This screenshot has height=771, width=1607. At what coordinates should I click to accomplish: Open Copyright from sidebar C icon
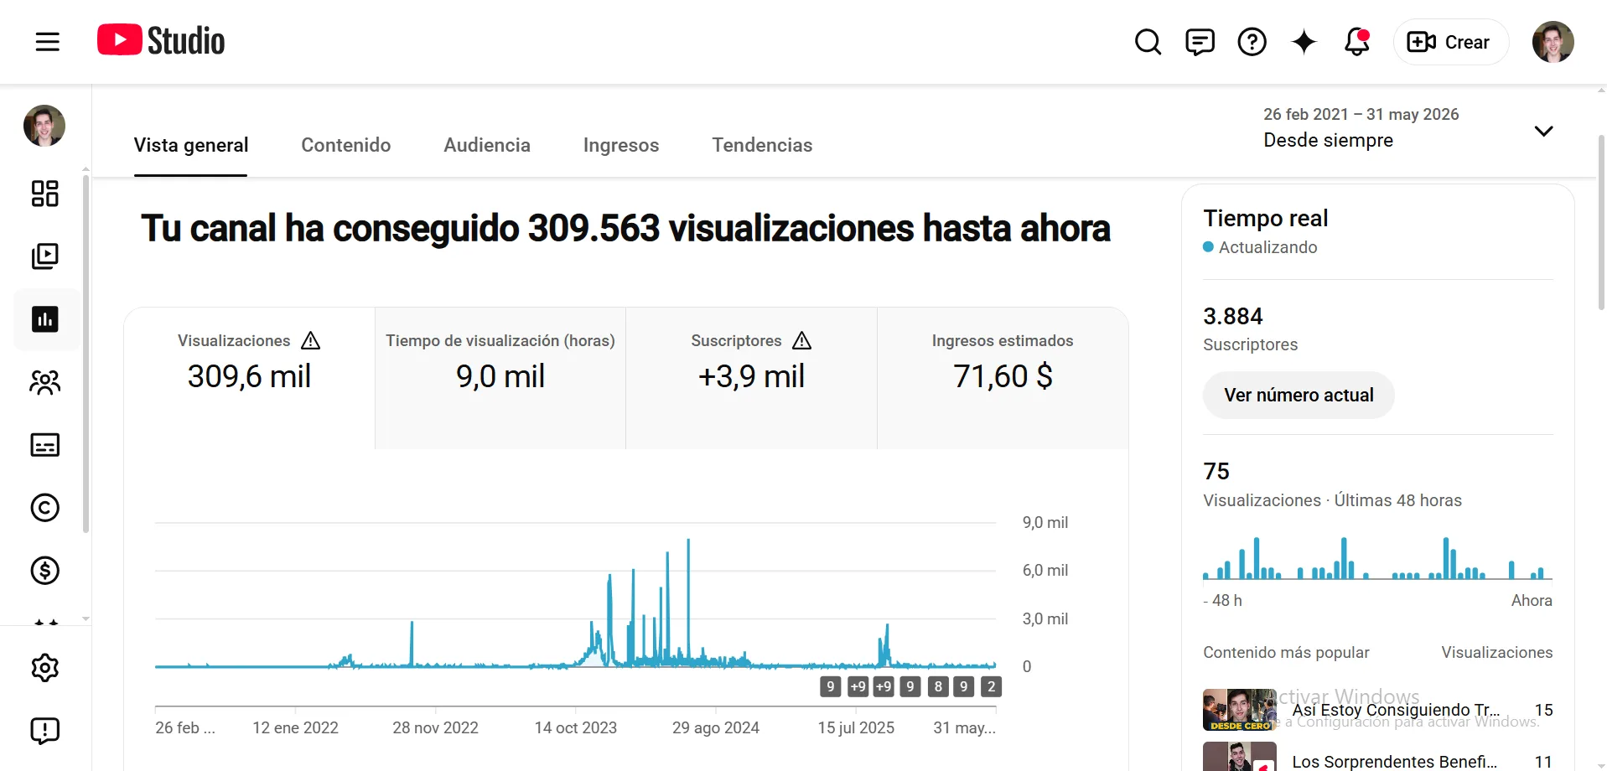point(45,508)
